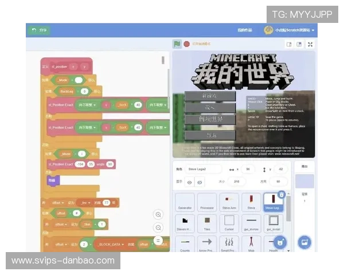The height and width of the screenshot is (275, 344).
Task: Hide the sprite with crossed-eye toggle
Action: pos(200,182)
